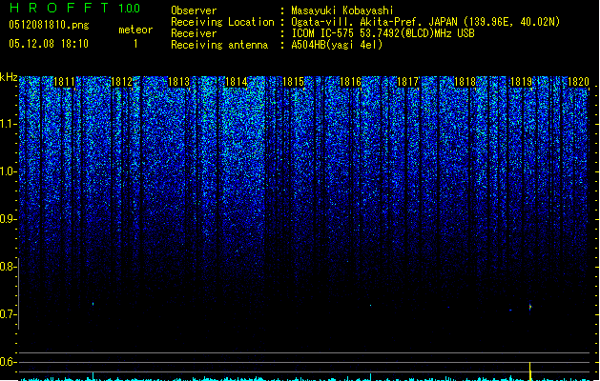
Task: Click the kHz axis unit label
Action: (9, 77)
